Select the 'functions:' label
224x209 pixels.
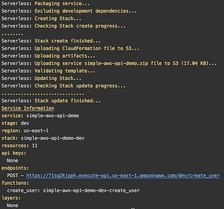click(15, 183)
